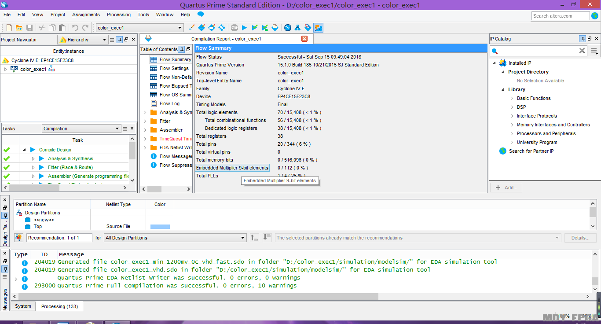
Task: Open the Tools menu
Action: [x=143, y=15]
